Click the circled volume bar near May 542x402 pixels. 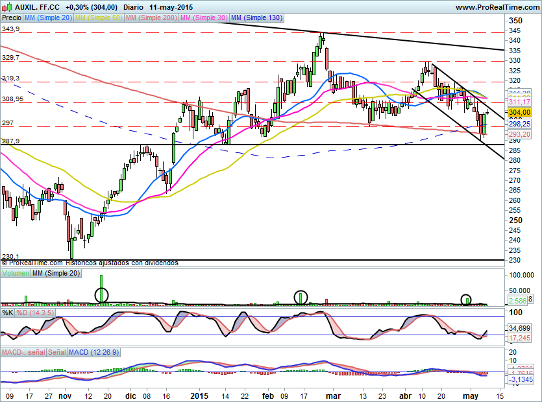coord(466,300)
